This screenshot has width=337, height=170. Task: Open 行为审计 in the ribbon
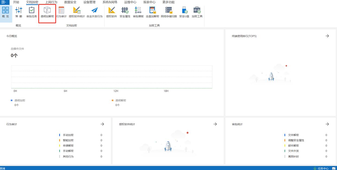point(61,12)
